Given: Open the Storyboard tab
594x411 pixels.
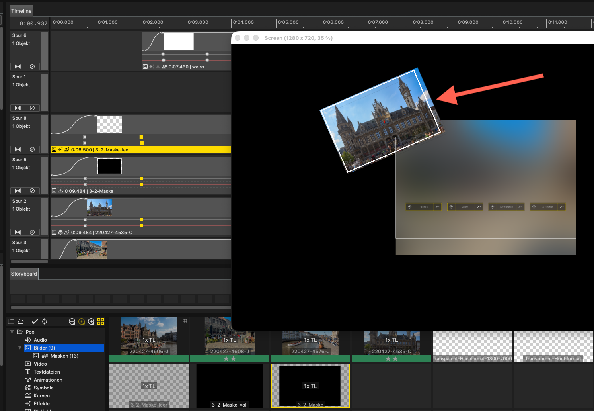Looking at the screenshot, I should point(24,274).
